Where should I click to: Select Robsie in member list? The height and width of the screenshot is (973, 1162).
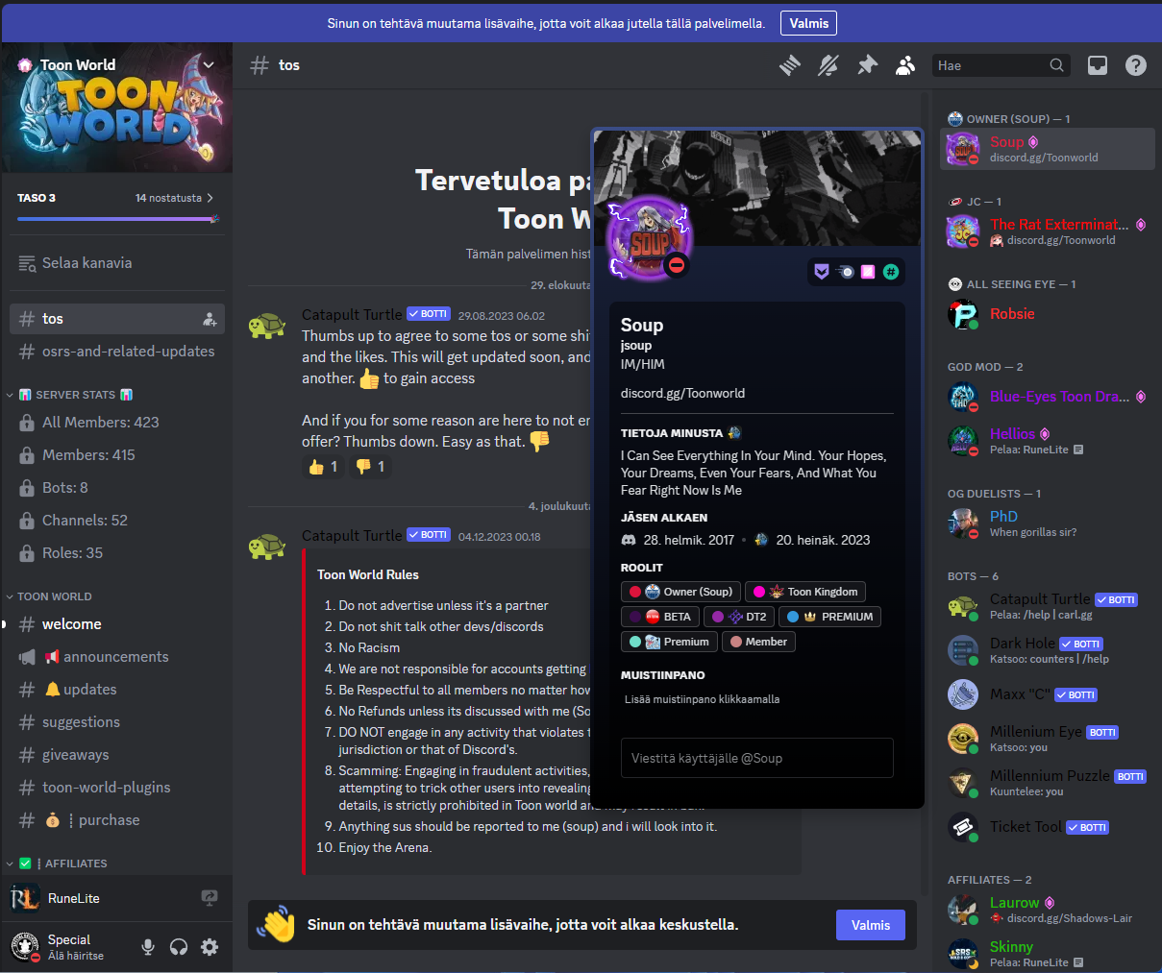(1048, 314)
